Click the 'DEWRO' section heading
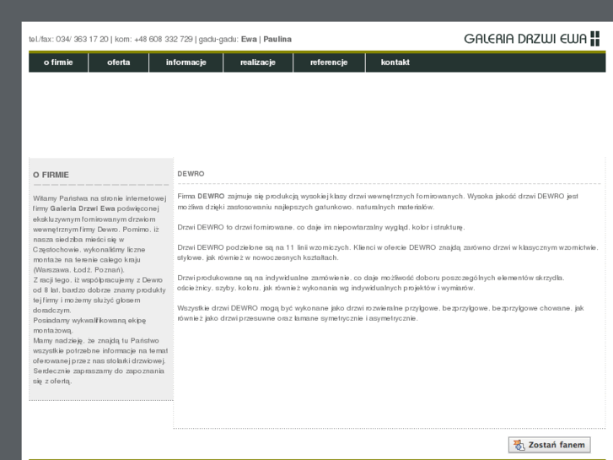Image resolution: width=613 pixels, height=460 pixels. [191, 174]
